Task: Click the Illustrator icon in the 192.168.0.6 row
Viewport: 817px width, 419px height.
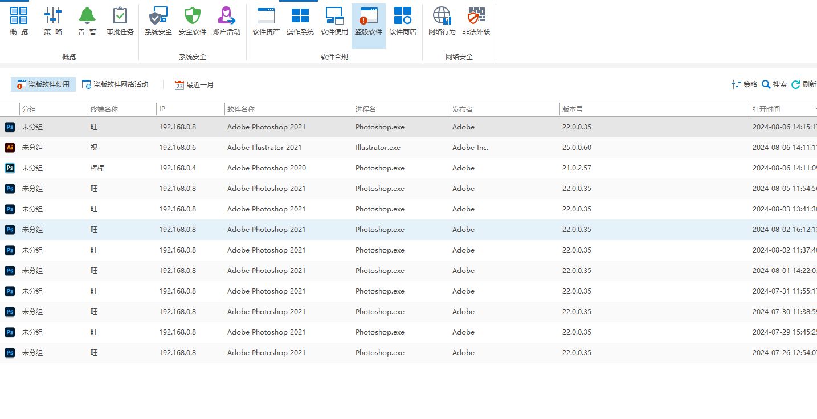Action: [x=10, y=148]
